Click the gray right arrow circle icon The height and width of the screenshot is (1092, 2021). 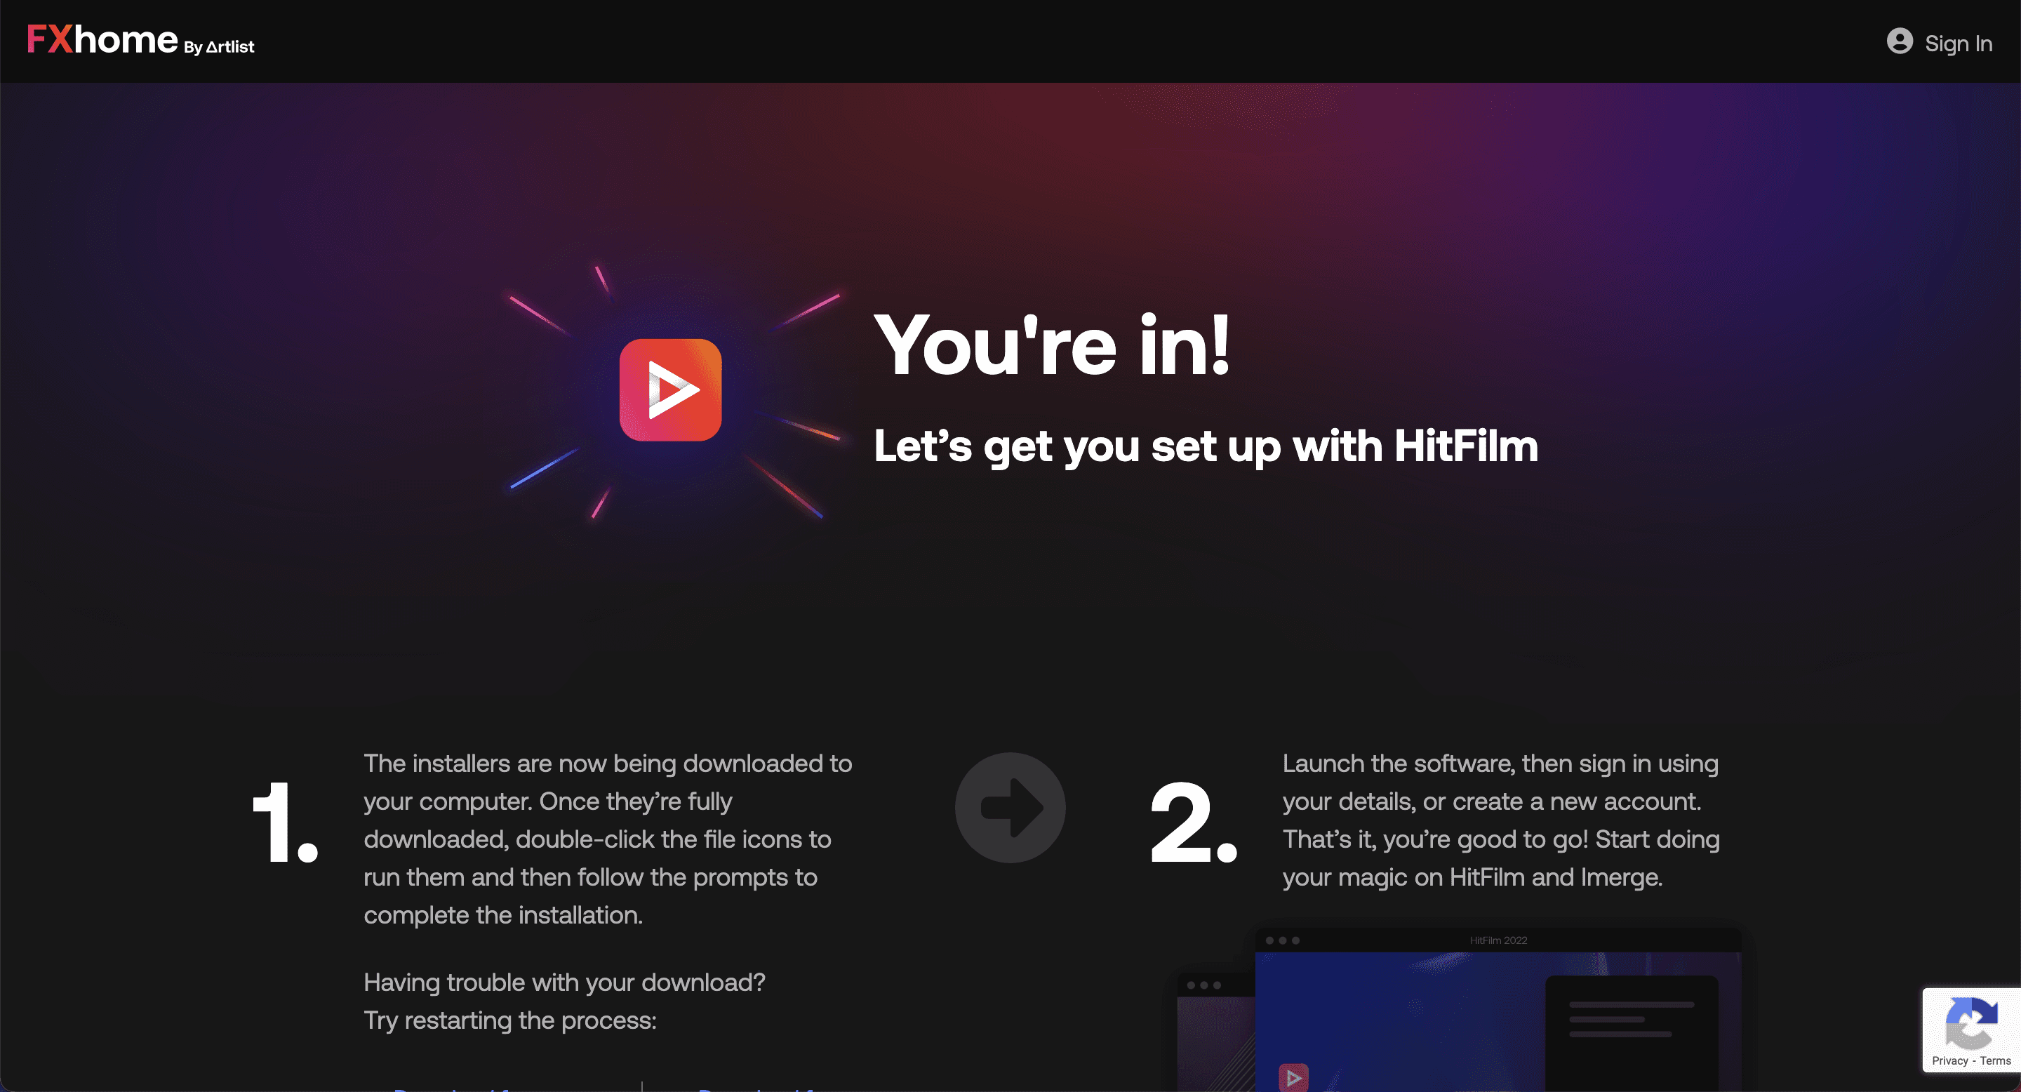(x=1010, y=808)
